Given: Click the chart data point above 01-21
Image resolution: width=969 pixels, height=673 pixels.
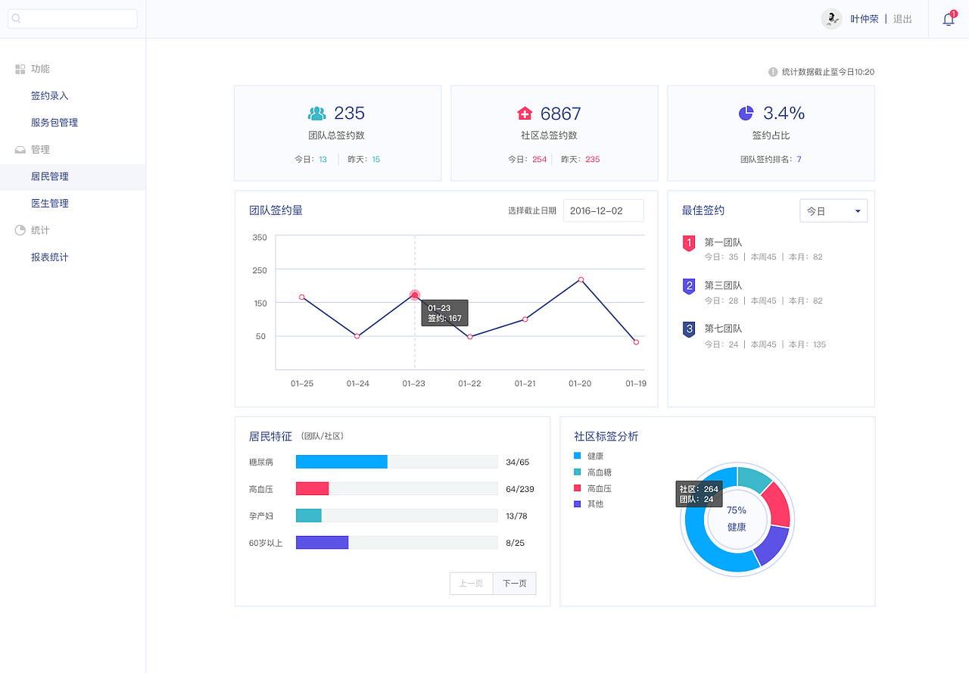Looking at the screenshot, I should (525, 319).
